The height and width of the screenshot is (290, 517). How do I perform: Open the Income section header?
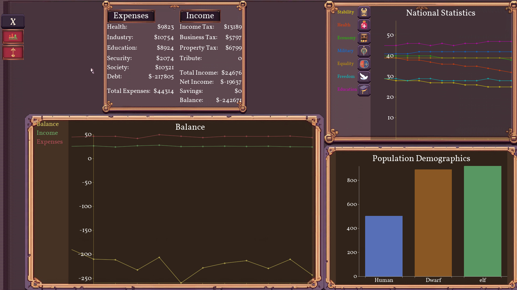click(200, 16)
